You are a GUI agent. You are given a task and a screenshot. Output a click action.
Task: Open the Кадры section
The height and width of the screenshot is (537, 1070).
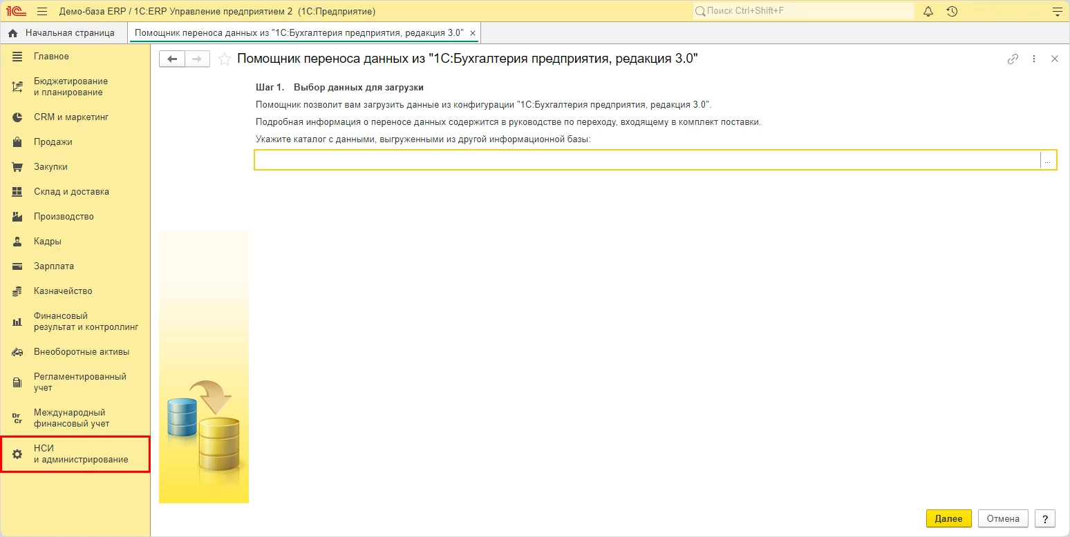(x=75, y=242)
